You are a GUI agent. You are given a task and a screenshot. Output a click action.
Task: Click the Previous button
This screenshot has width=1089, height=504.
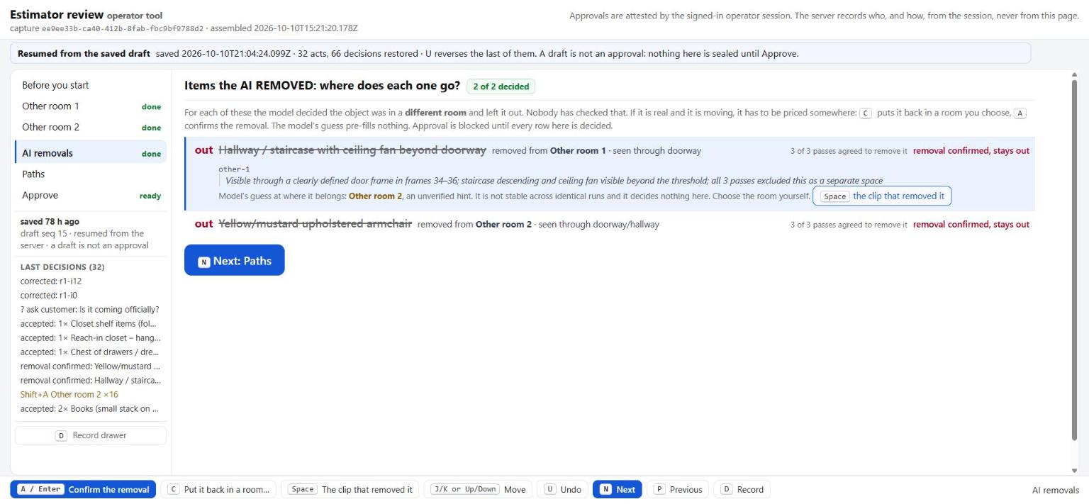click(x=678, y=489)
